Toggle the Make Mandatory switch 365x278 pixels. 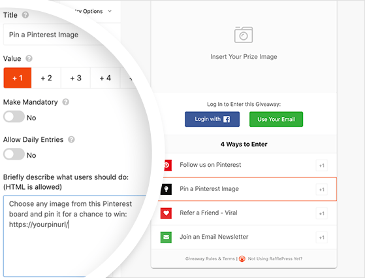tap(14, 116)
